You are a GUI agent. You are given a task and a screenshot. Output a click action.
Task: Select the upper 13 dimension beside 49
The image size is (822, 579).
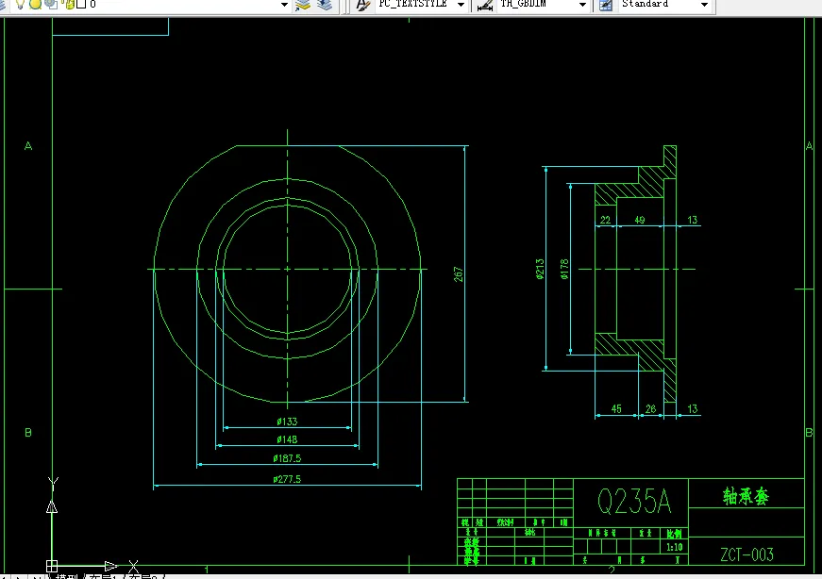click(693, 220)
